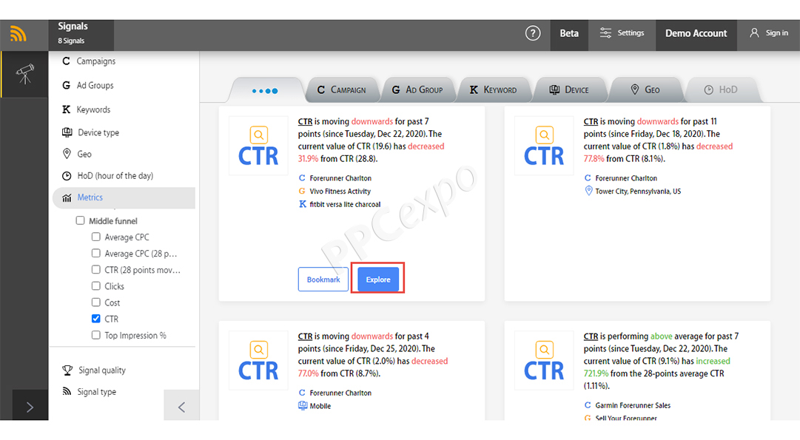This screenshot has height=440, width=800.
Task: Click 'Garmin Forerunner Sales' campaign text
Action: (x=633, y=405)
